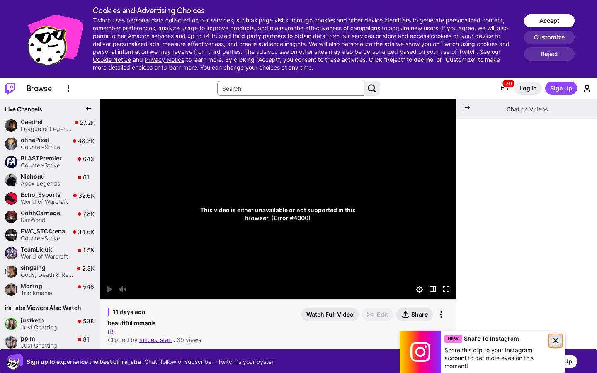This screenshot has height=373, width=597.
Task: Accept the cookies
Action: coord(549,21)
